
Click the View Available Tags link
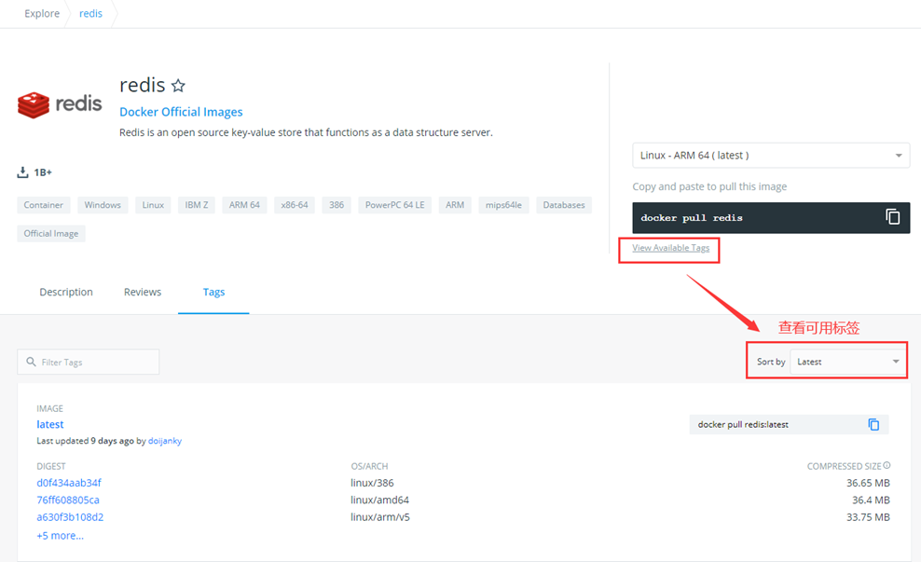click(671, 248)
